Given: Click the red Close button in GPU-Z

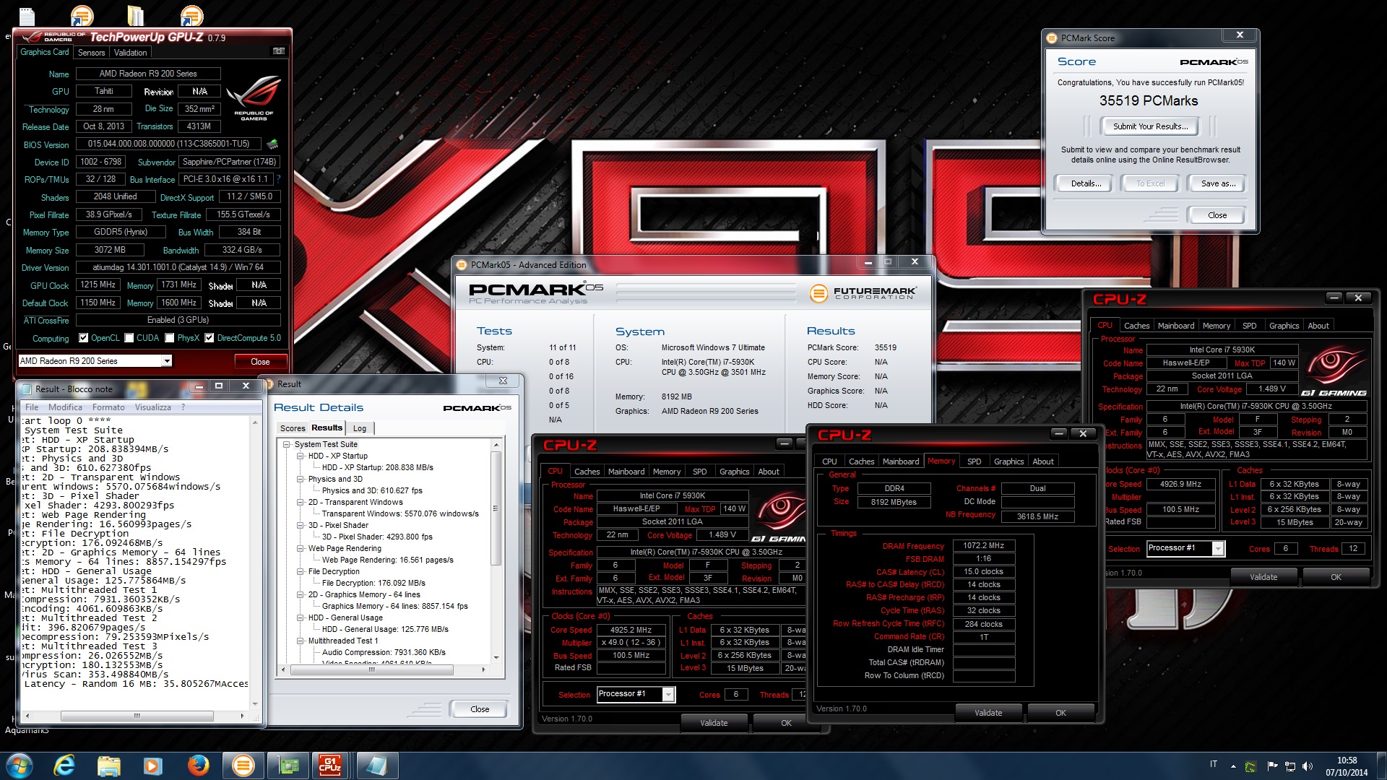Looking at the screenshot, I should [260, 362].
